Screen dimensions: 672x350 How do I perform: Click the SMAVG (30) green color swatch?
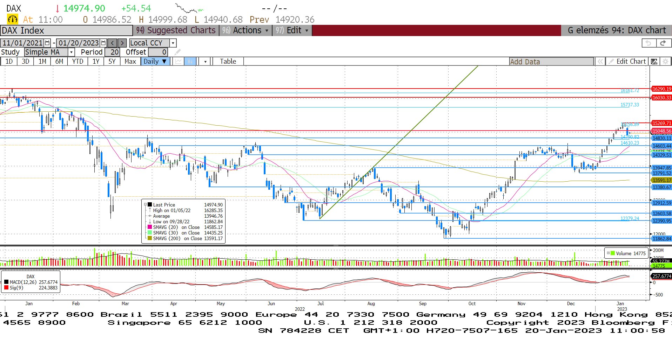pos(150,233)
